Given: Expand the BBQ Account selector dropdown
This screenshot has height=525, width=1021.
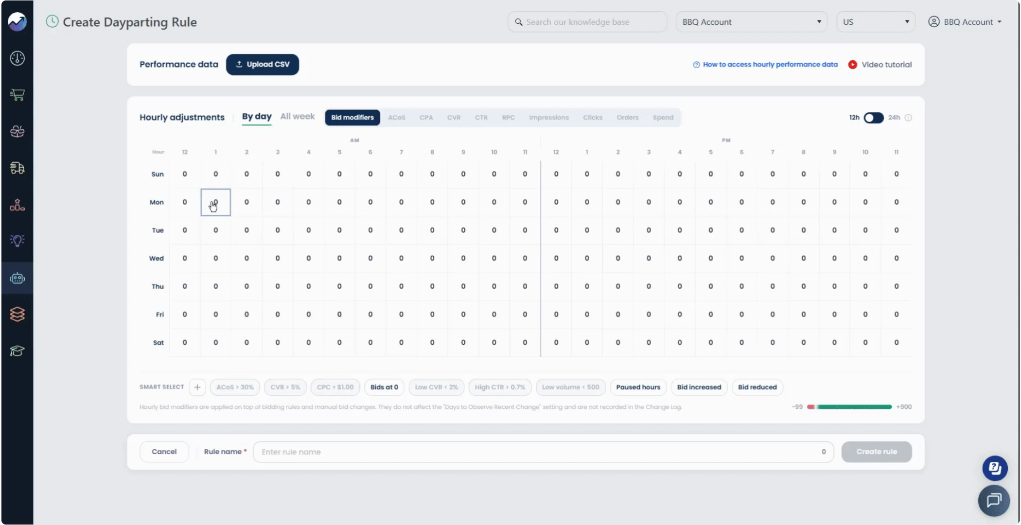Looking at the screenshot, I should pyautogui.click(x=752, y=22).
